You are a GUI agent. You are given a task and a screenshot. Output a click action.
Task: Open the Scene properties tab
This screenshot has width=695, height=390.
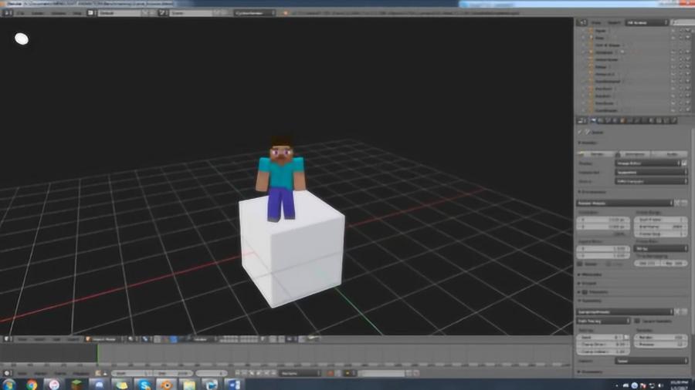coord(608,120)
